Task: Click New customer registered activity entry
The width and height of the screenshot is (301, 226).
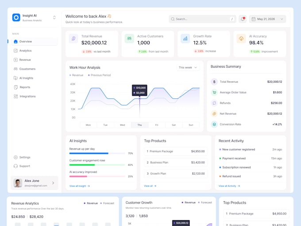Action: 251,149
